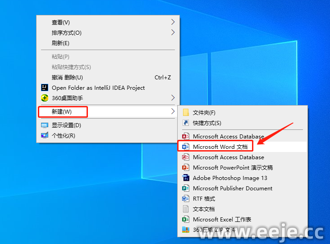330x244 pixels.
Task: Click the 显示设置 monitor icon
Action: coord(45,125)
